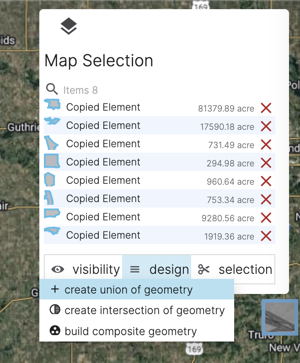The image size is (300, 363).
Task: Remove the 81379.89 acre element
Action: tap(266, 108)
